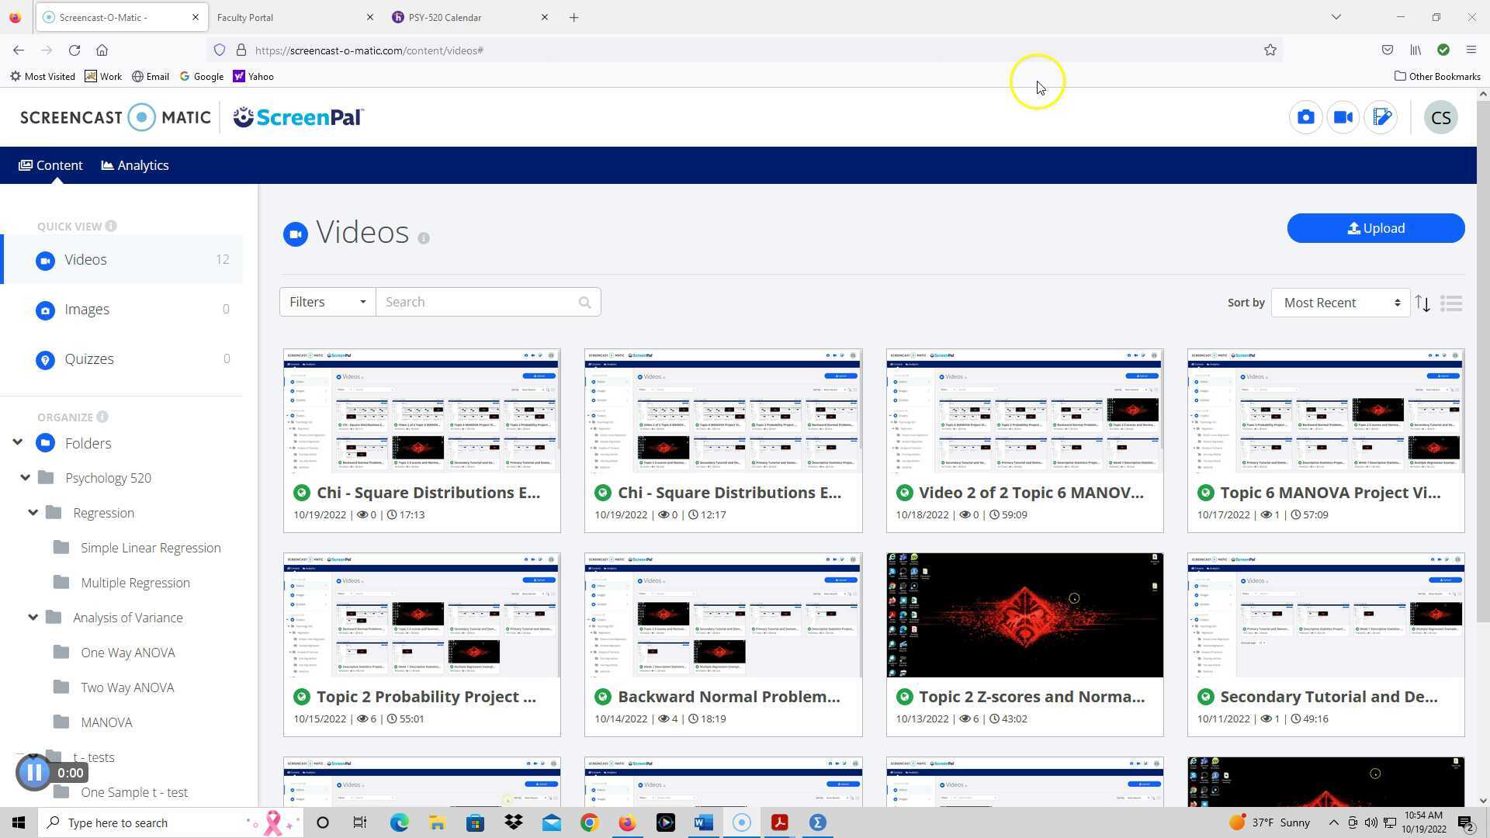This screenshot has height=838, width=1490.
Task: Open Topic 6 MANOVA Project video title
Action: coord(1330,493)
